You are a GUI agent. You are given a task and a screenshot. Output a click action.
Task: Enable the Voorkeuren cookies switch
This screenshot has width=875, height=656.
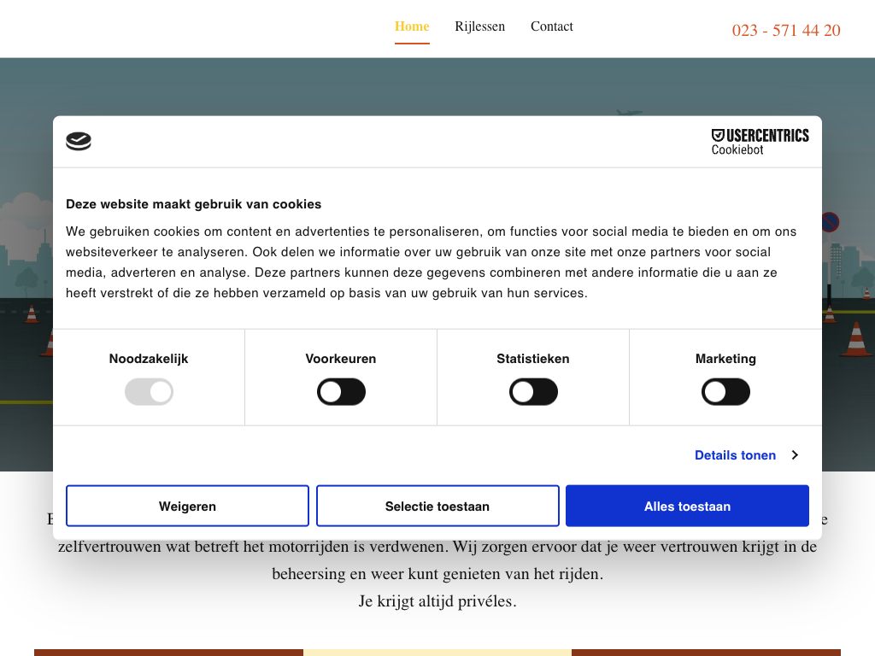pyautogui.click(x=341, y=392)
